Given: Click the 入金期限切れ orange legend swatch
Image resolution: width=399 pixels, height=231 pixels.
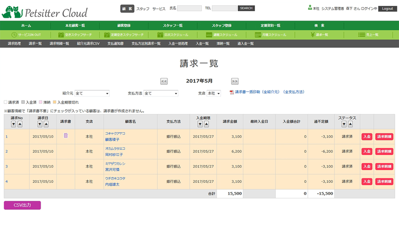Looking at the screenshot, I should coord(54,102).
